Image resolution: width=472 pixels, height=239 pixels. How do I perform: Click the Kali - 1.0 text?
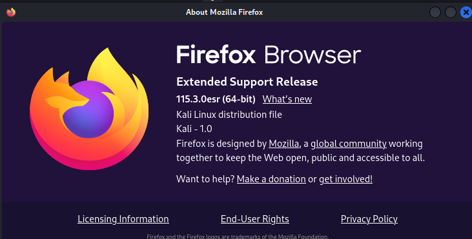[194, 129]
